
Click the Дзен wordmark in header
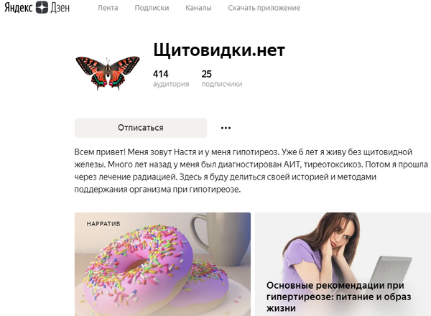60,7
